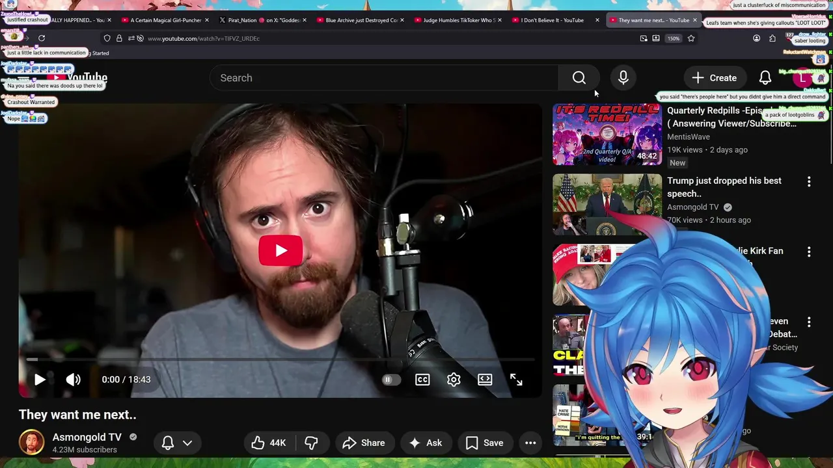
Task: Expand subscription notification options chevron
Action: (187, 443)
